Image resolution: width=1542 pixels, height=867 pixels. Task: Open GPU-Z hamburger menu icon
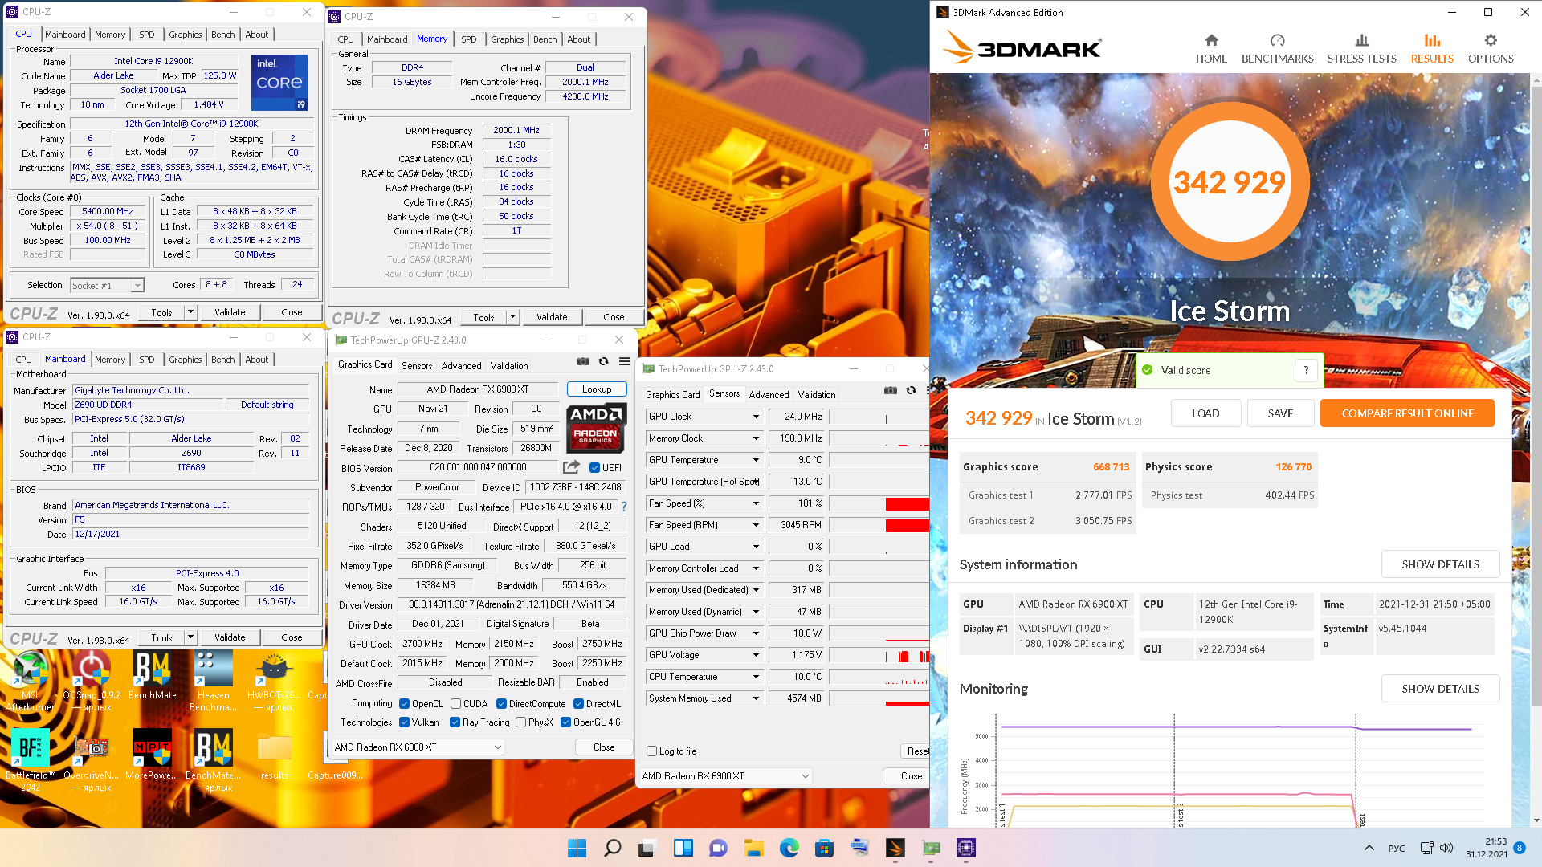(x=624, y=361)
